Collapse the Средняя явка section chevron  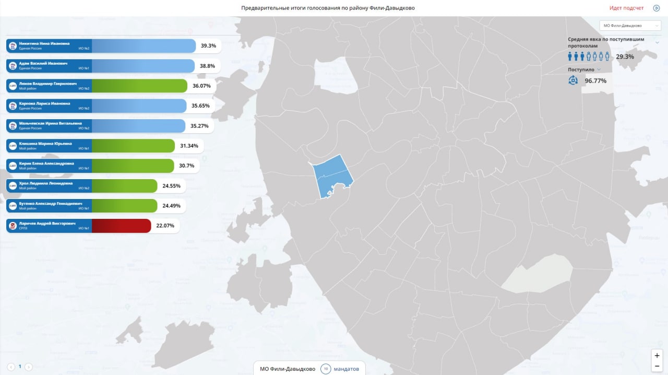657,42
